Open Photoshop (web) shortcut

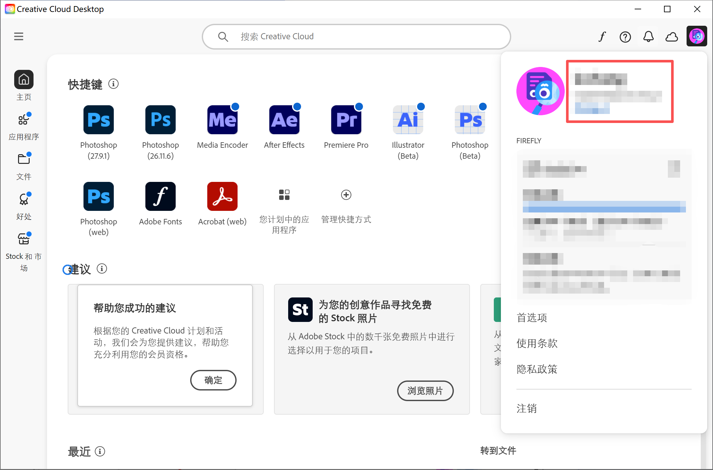(x=99, y=196)
